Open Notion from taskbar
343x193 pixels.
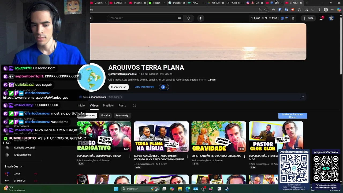pyautogui.click(x=219, y=189)
